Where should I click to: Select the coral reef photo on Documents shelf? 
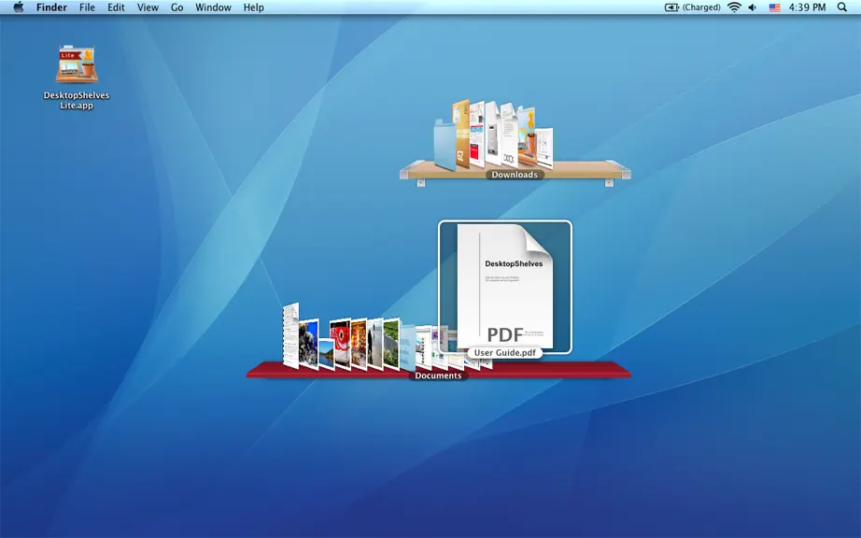(308, 345)
